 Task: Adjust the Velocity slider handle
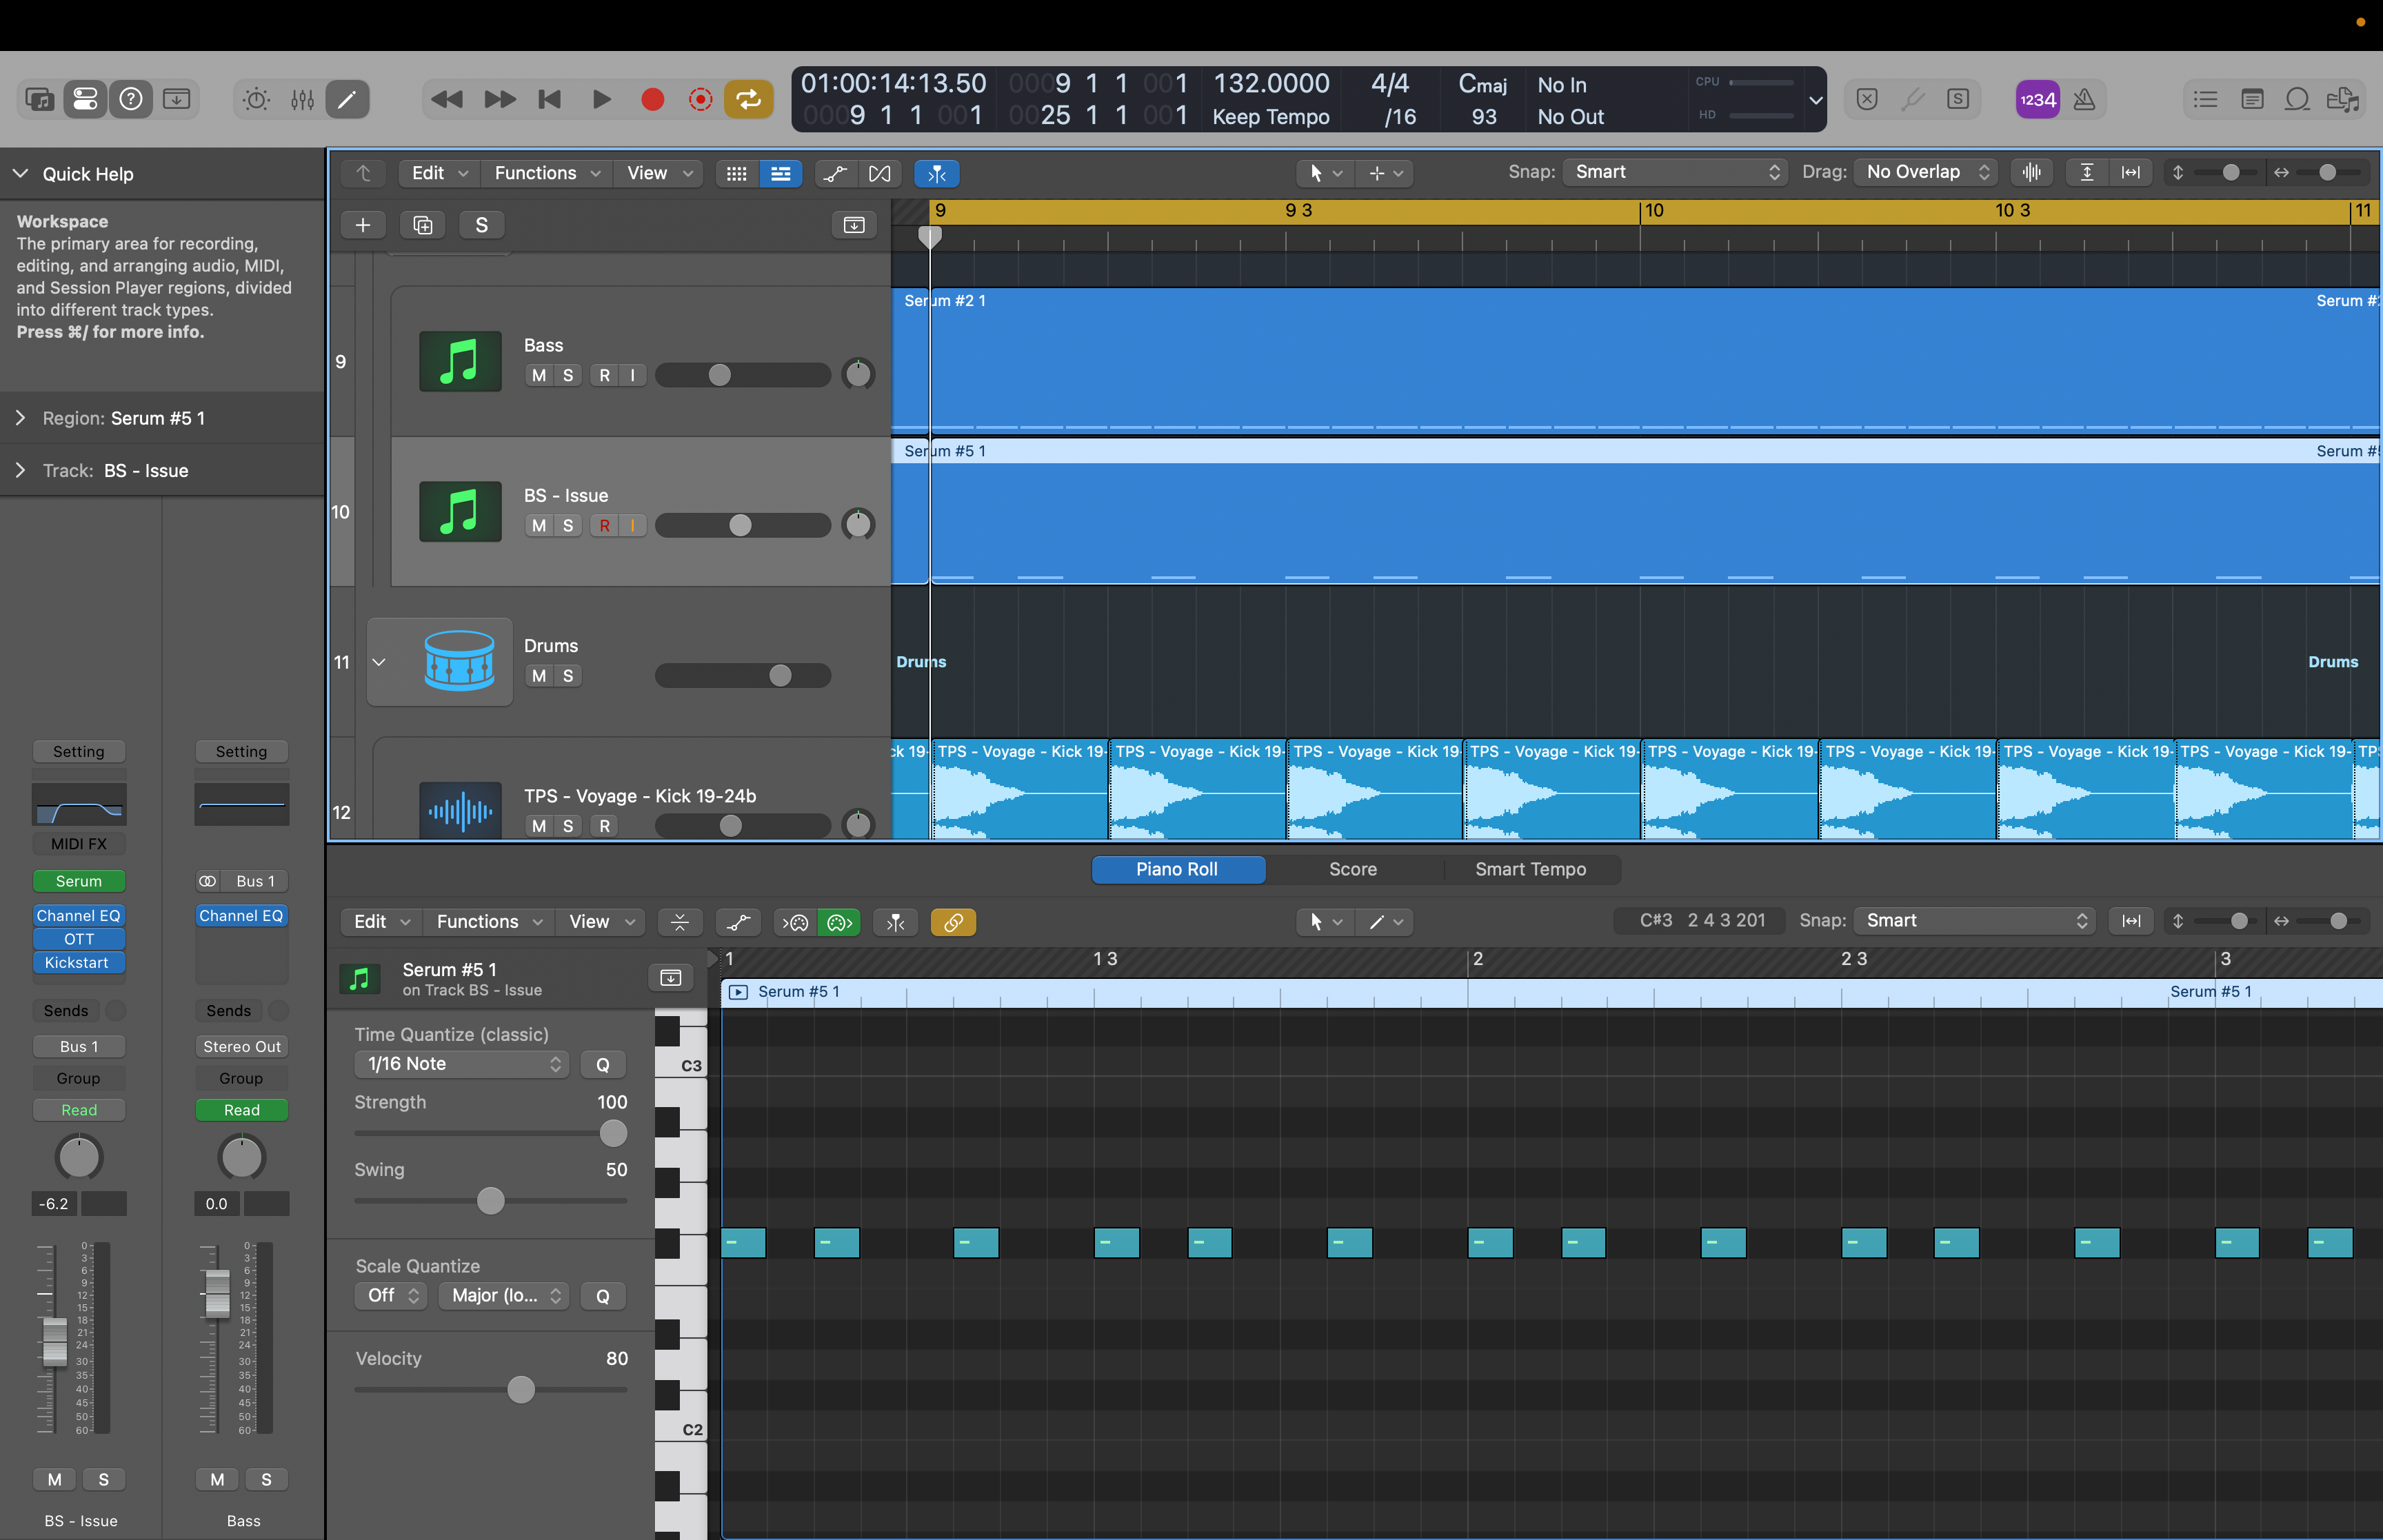[x=521, y=1389]
